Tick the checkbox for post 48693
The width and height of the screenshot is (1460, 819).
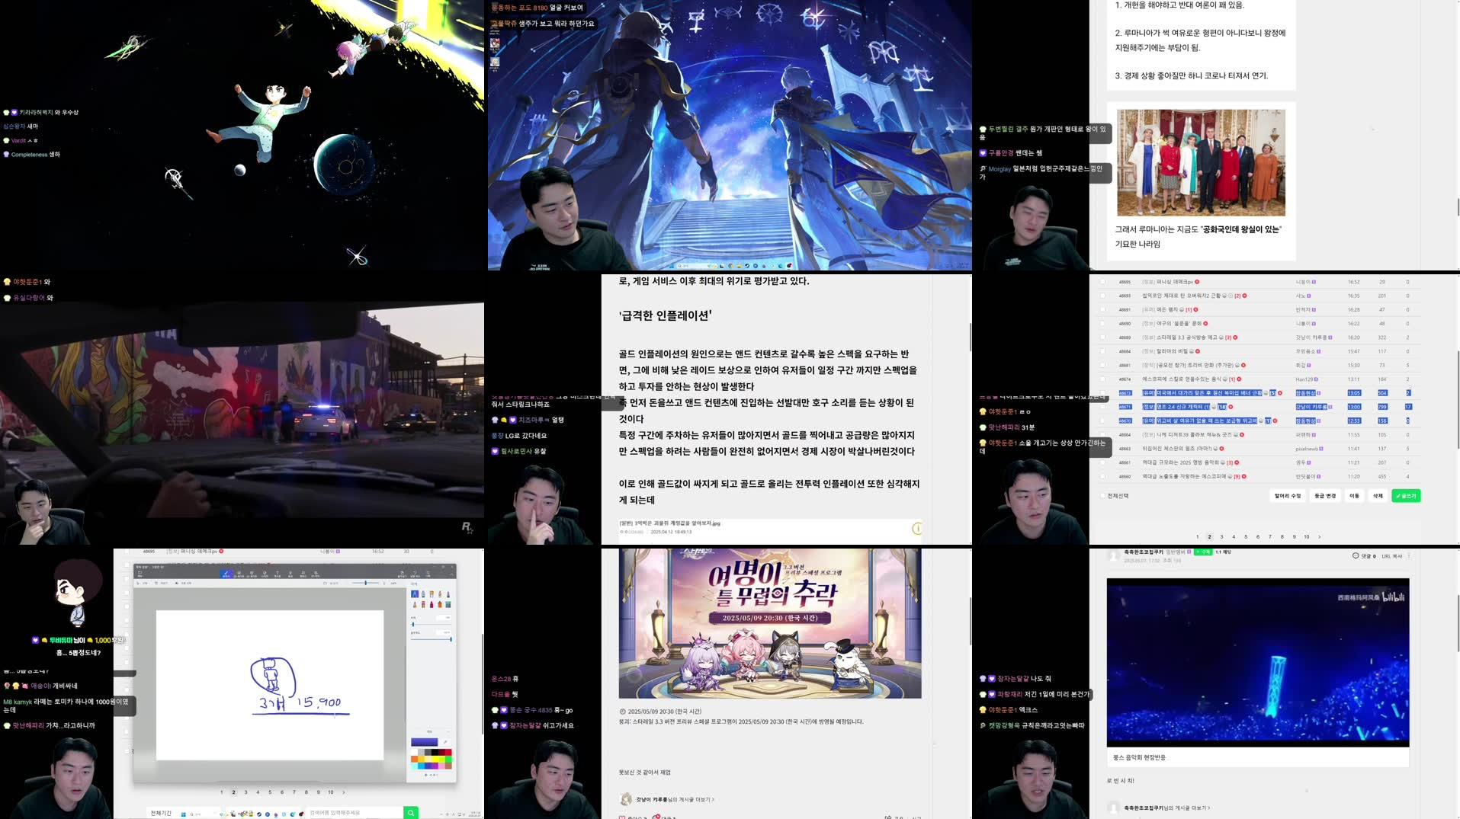click(1102, 296)
